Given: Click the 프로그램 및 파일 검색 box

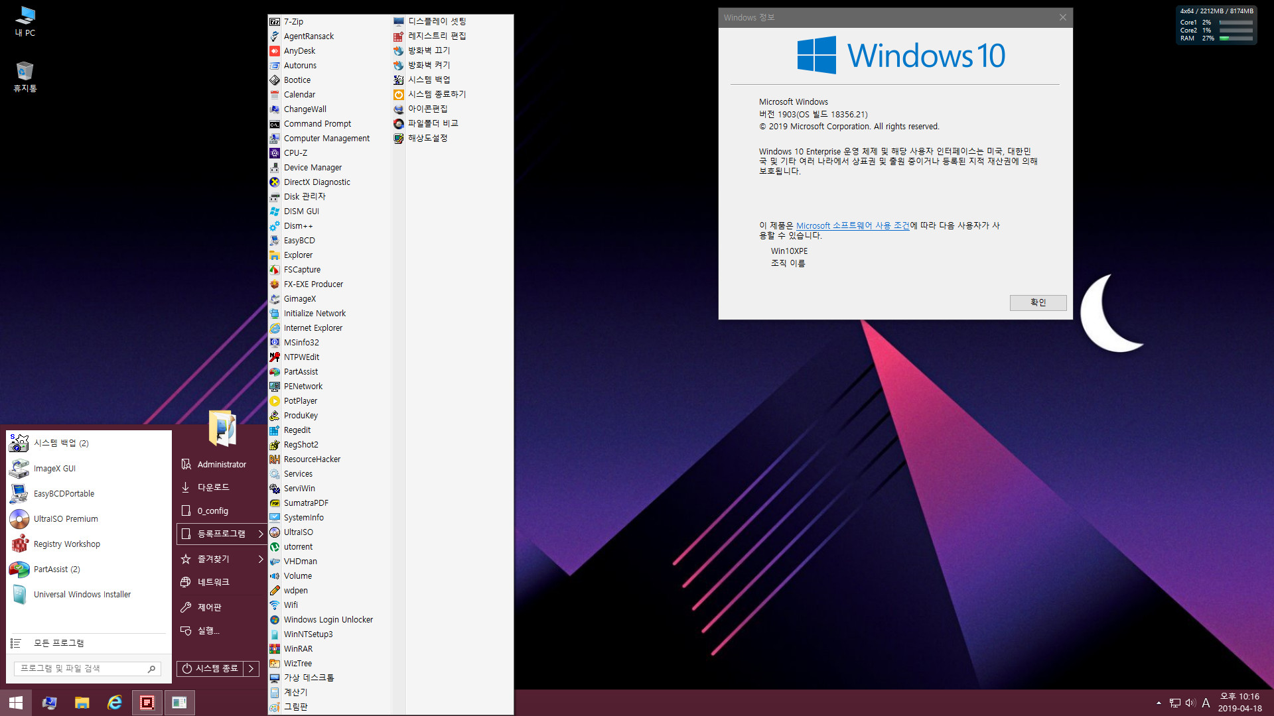Looking at the screenshot, I should 86,668.
